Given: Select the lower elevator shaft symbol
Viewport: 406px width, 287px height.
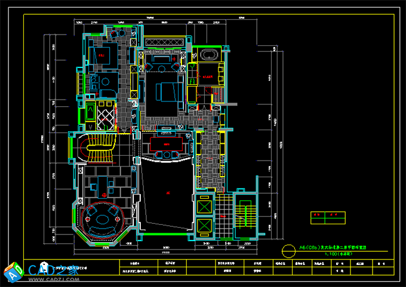Looking at the screenshot, I should coord(204,226).
